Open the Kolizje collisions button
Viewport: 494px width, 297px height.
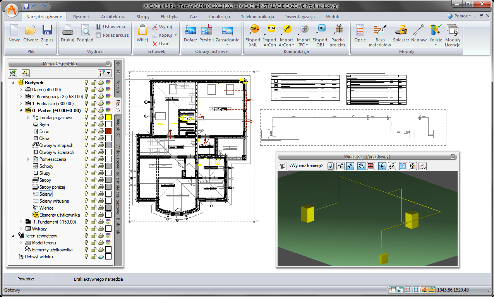[436, 35]
